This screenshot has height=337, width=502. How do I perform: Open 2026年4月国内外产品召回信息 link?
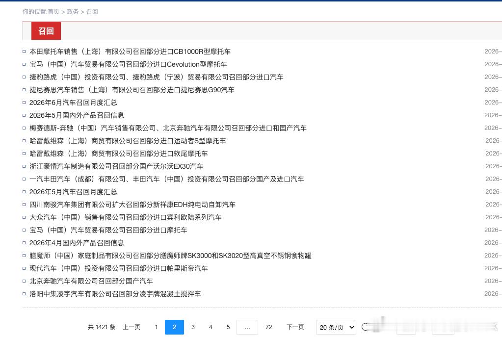[77, 243]
